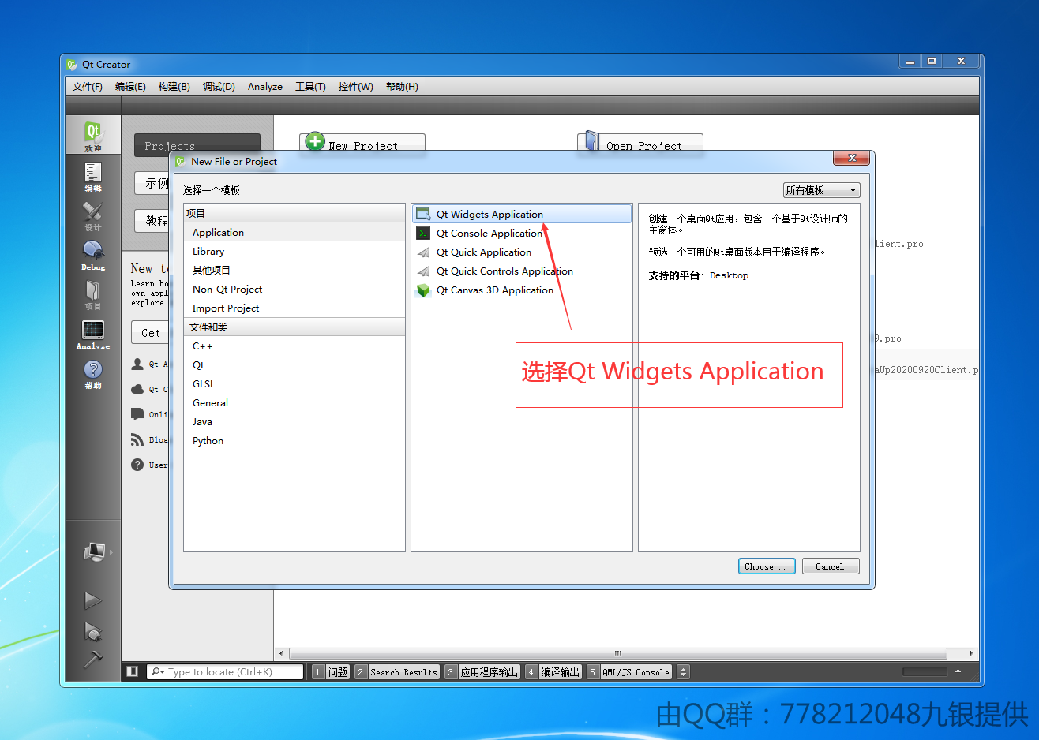The image size is (1039, 740).
Task: Click the Online Community chat icon
Action: [x=137, y=414]
